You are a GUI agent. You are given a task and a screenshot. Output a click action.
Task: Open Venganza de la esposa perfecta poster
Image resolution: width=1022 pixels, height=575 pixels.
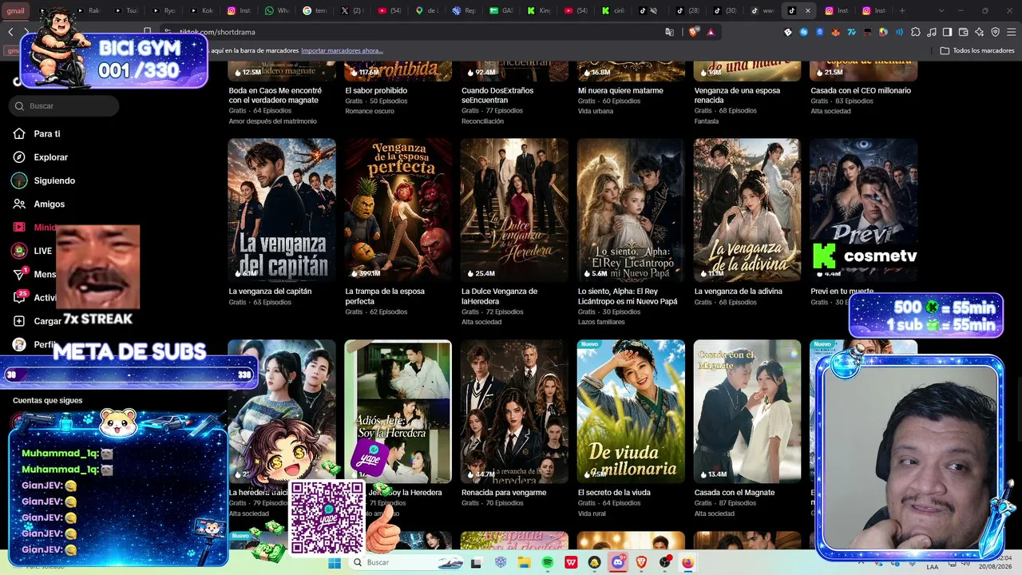click(x=398, y=210)
